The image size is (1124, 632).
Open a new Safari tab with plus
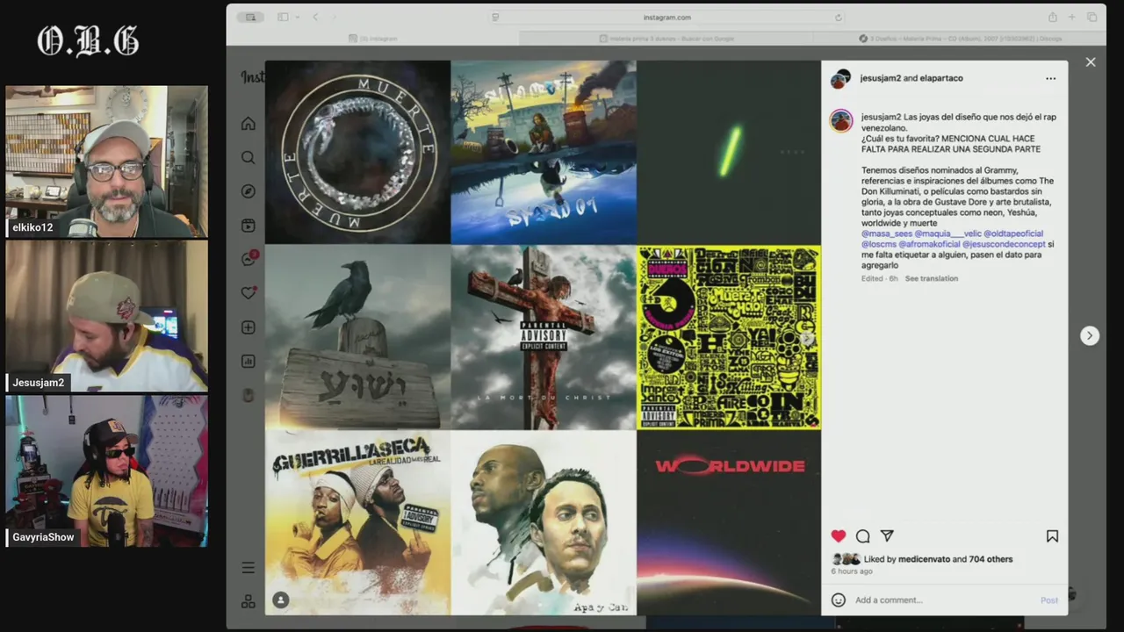pyautogui.click(x=1072, y=18)
